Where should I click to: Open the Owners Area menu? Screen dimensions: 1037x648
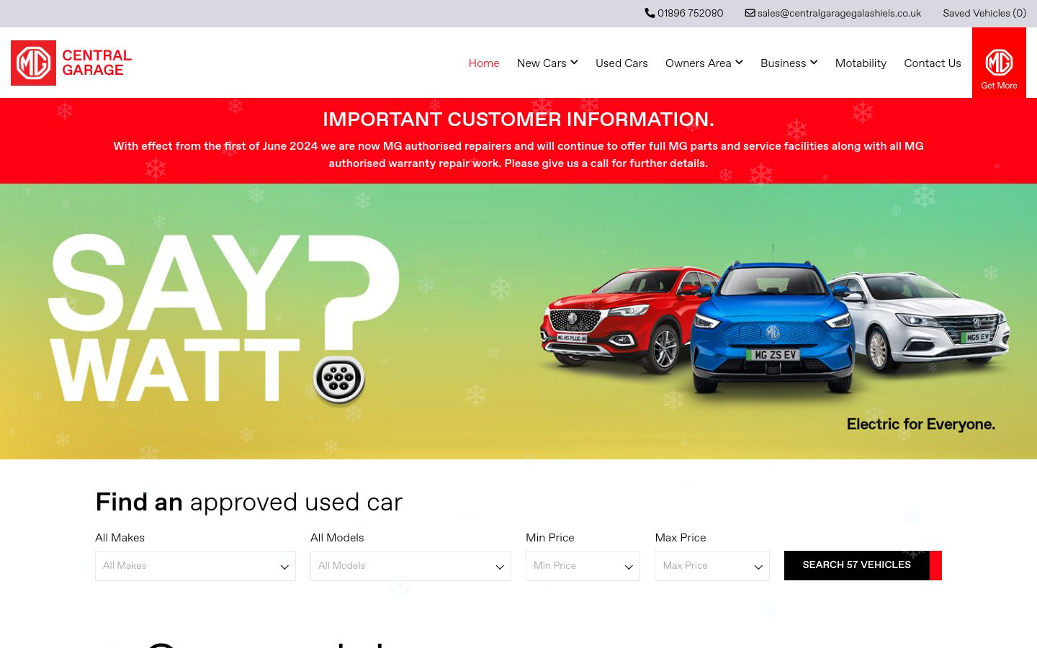click(704, 63)
